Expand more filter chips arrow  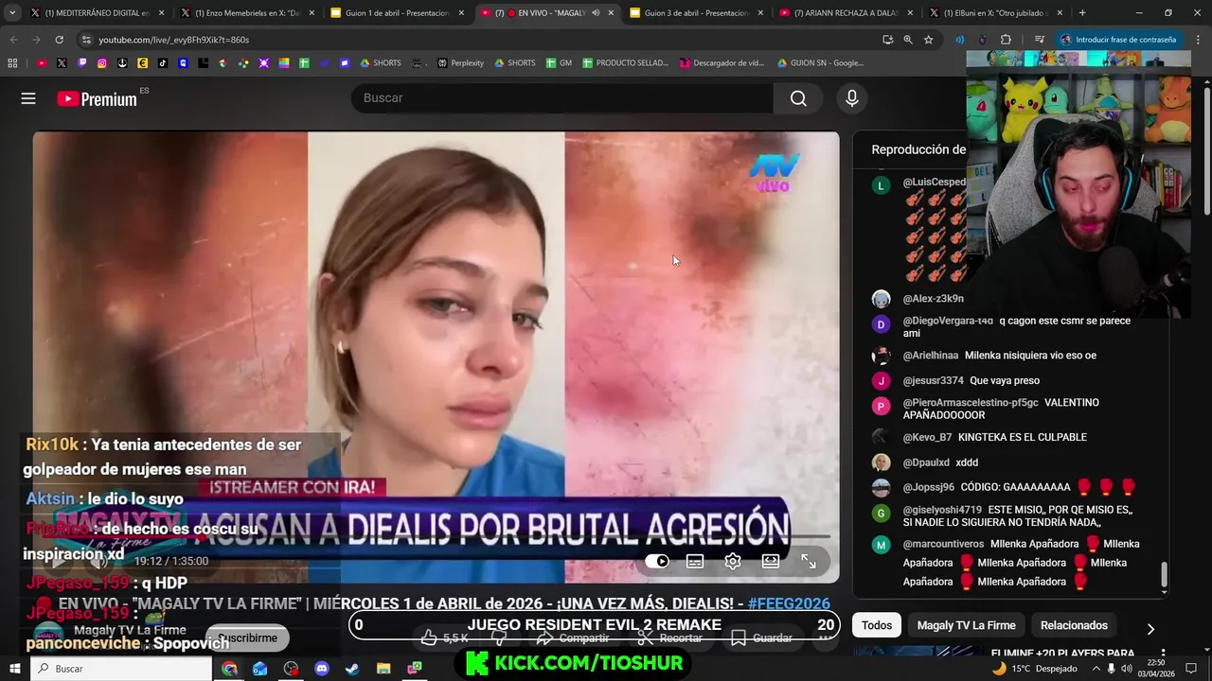click(x=1150, y=629)
